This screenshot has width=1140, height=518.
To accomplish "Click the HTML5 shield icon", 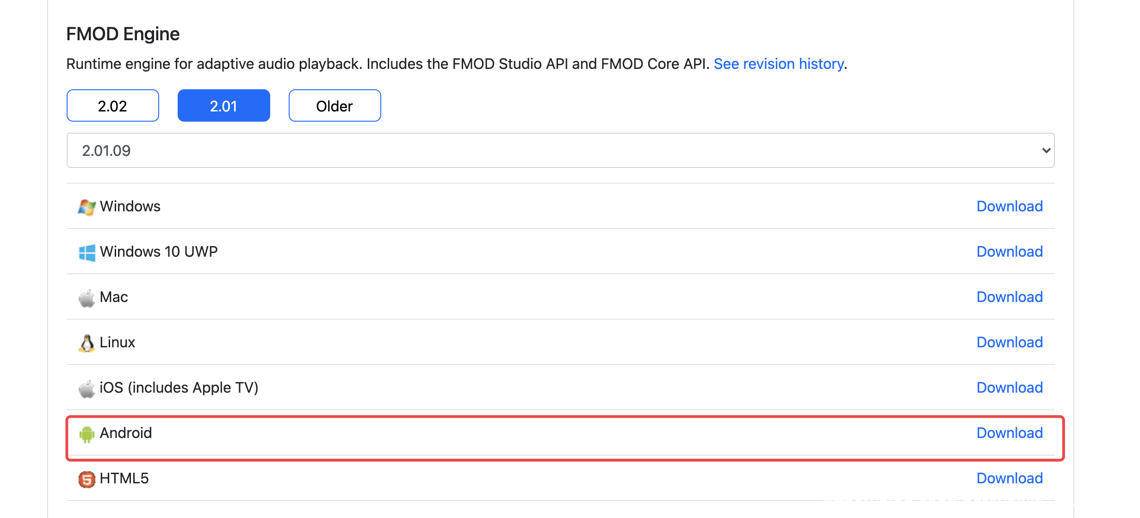I will pos(87,479).
